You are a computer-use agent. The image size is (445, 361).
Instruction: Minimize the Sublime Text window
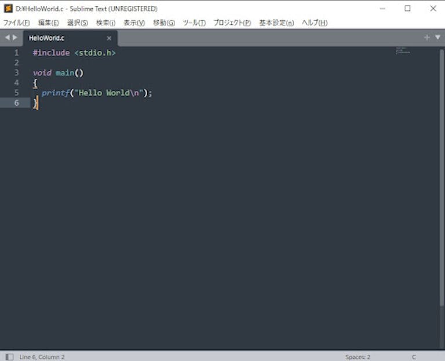(382, 9)
